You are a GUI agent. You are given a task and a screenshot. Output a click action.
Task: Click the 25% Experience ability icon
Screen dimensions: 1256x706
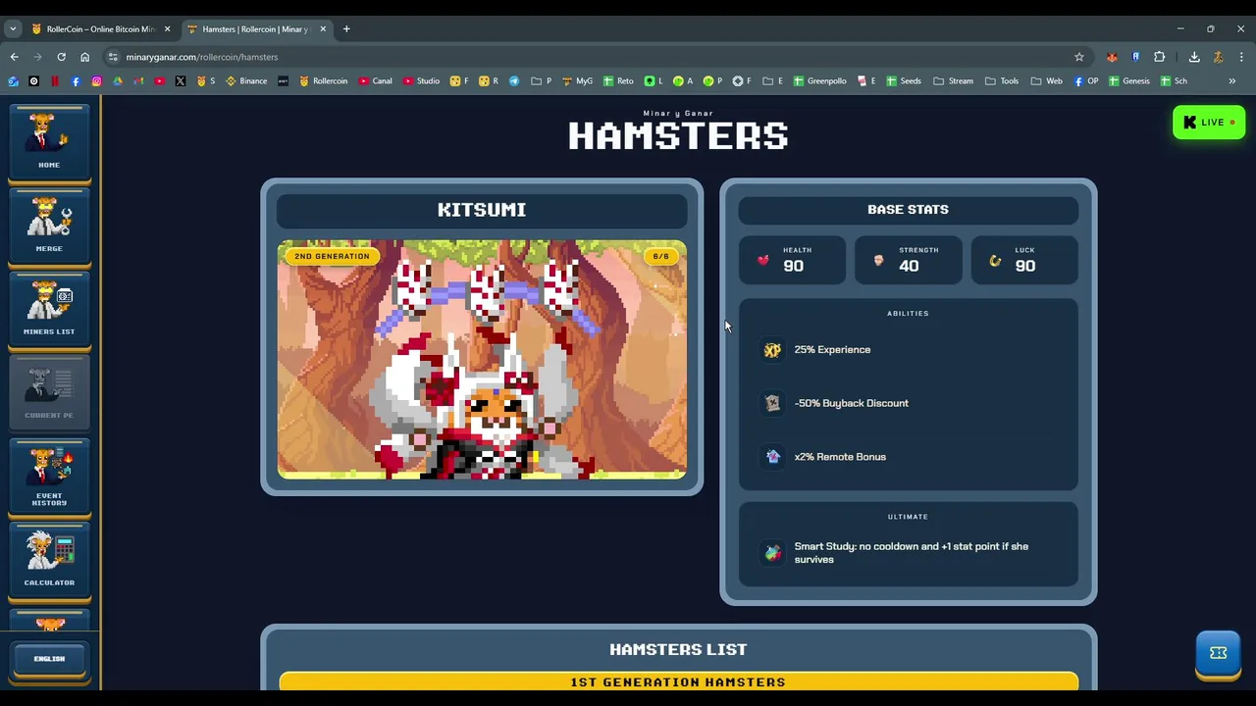point(772,350)
